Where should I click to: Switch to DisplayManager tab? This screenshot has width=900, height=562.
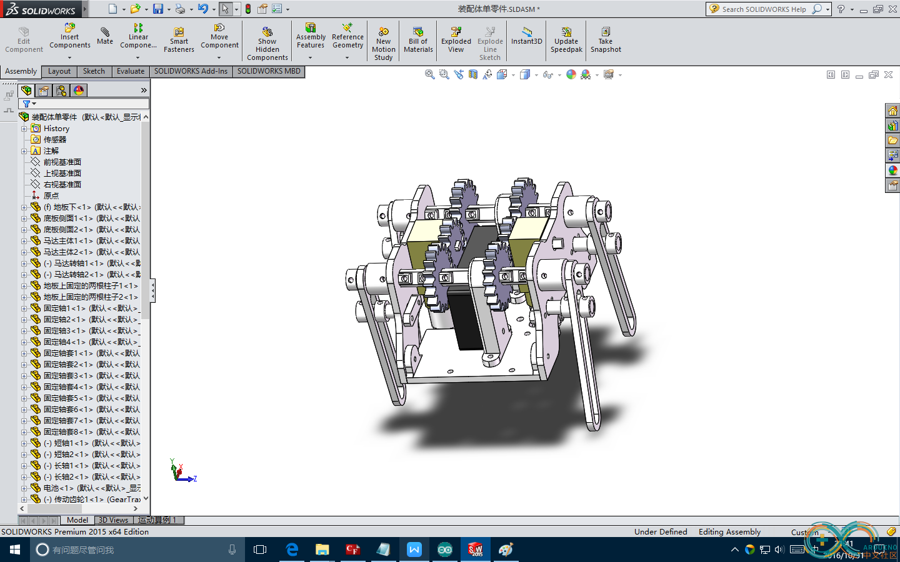tap(79, 91)
